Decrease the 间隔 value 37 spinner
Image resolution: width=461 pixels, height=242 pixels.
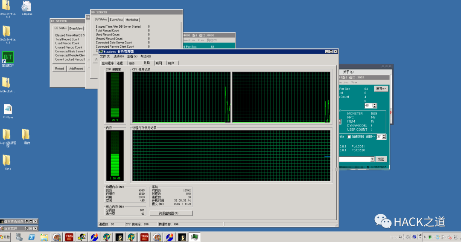tap(384, 138)
